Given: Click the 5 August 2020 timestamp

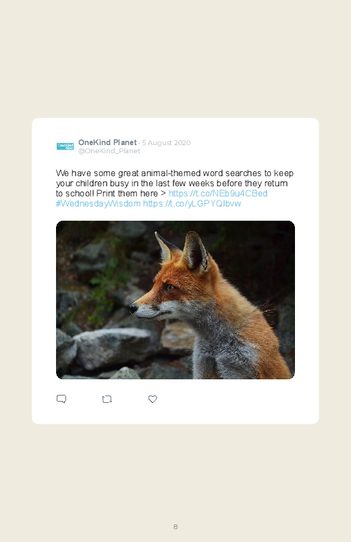Looking at the screenshot, I should (x=166, y=143).
